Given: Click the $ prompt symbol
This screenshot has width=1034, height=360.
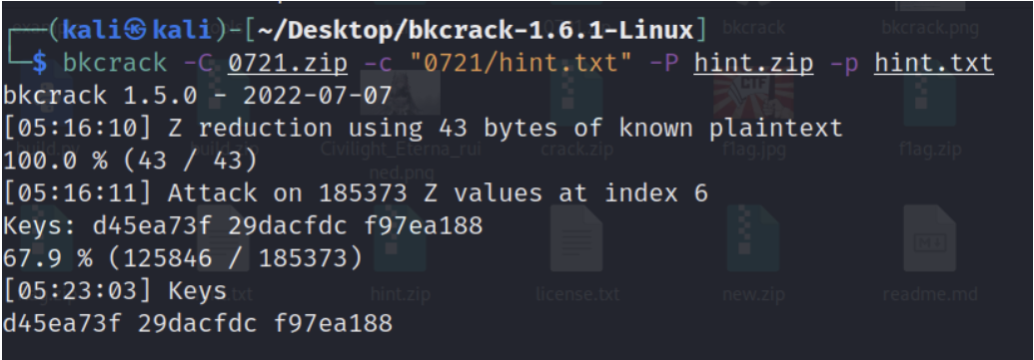Looking at the screenshot, I should coord(40,63).
